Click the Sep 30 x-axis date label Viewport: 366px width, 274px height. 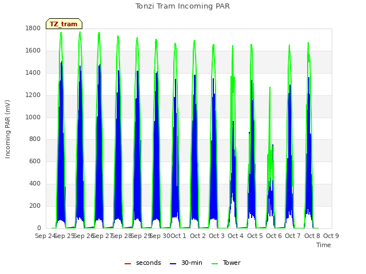tap(160, 236)
